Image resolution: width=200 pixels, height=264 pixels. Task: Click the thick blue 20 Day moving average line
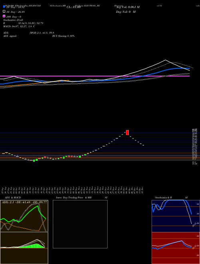coord(95,80)
